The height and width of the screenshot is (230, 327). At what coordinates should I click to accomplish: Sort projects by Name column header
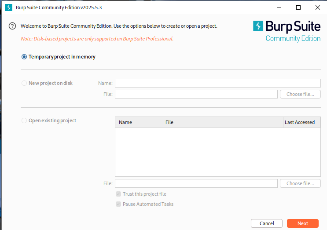pos(140,122)
